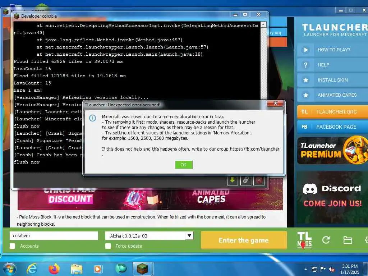368x276 pixels.
Task: Open the HOW TO PLAY? menu item
Action: (x=332, y=50)
